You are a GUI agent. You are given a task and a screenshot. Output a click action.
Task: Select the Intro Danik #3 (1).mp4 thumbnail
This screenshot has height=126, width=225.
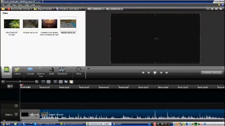12,24
